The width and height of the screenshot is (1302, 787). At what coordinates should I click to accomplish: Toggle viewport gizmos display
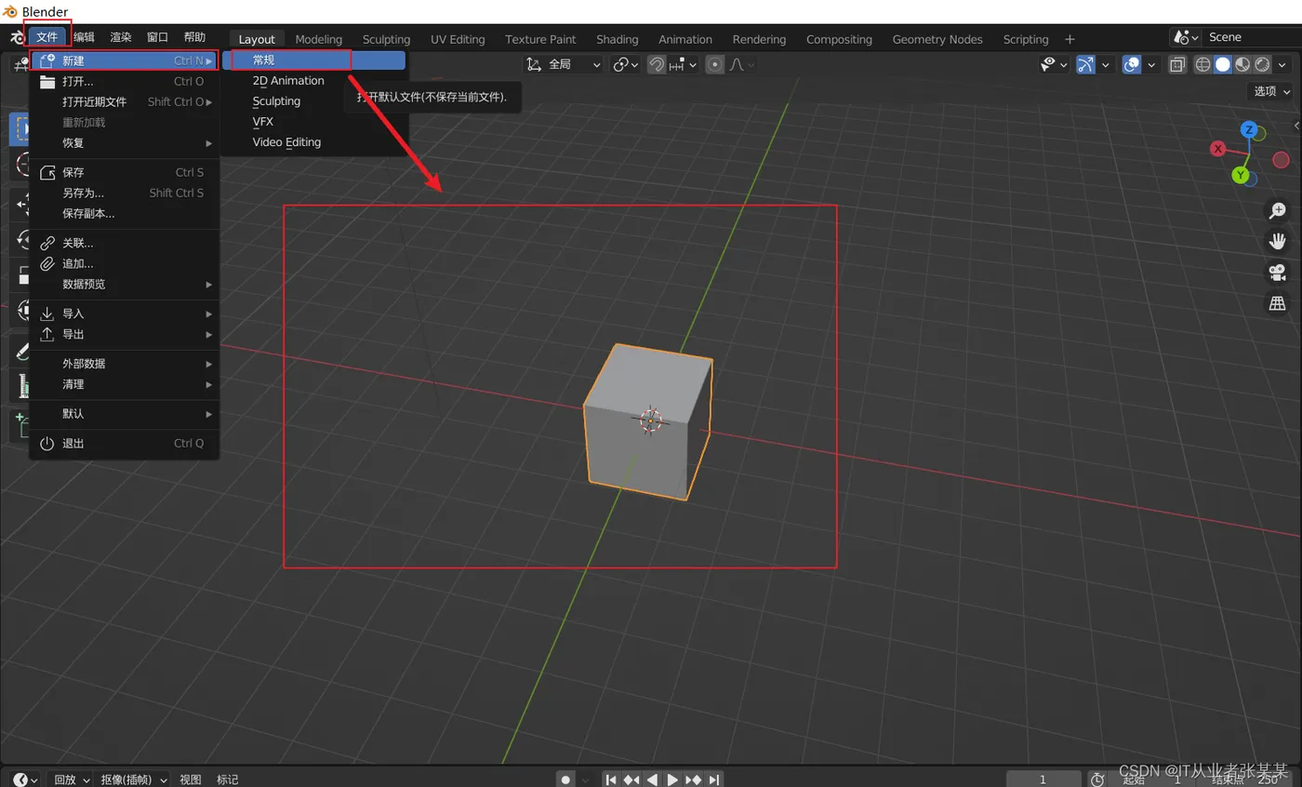coord(1085,64)
